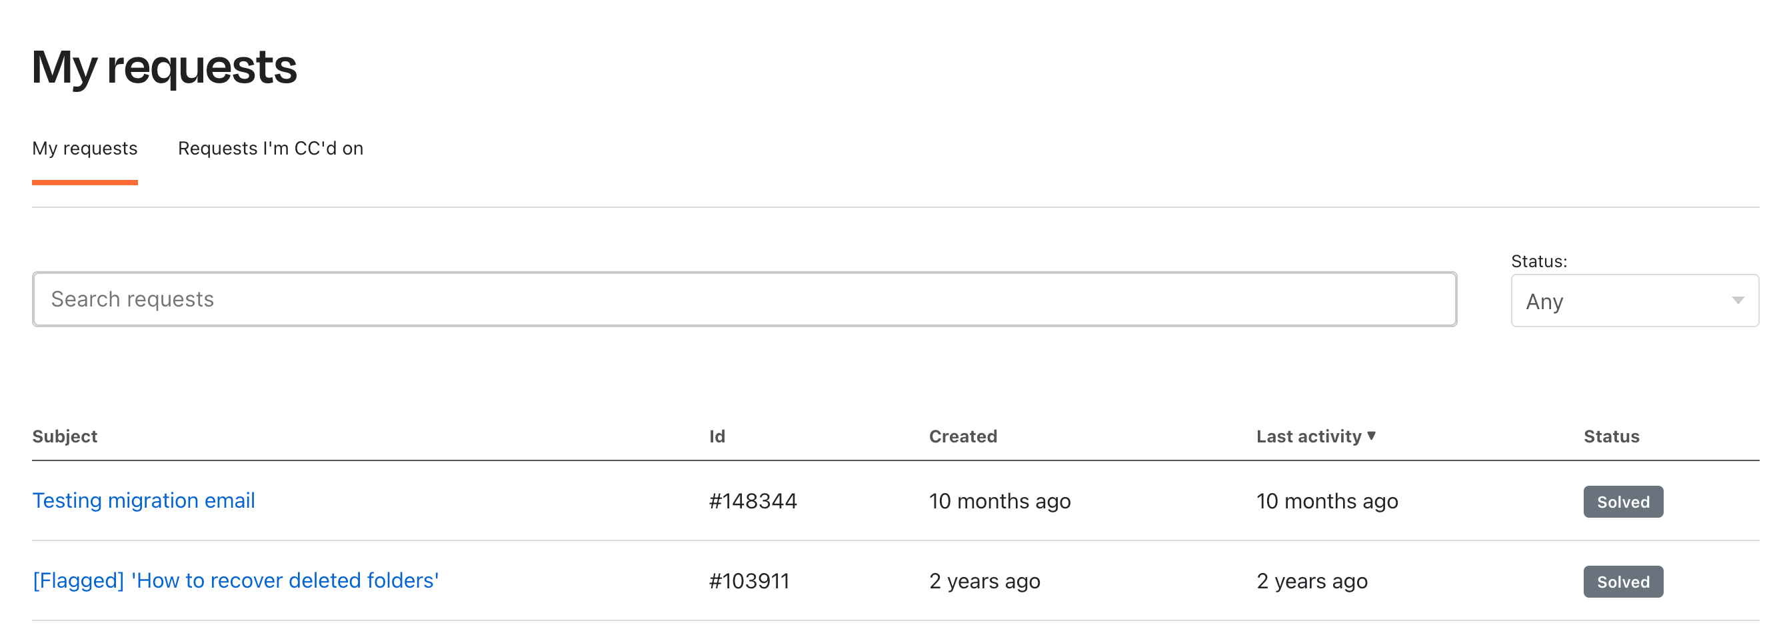
Task: Click the large My requests page heading
Action: [165, 67]
